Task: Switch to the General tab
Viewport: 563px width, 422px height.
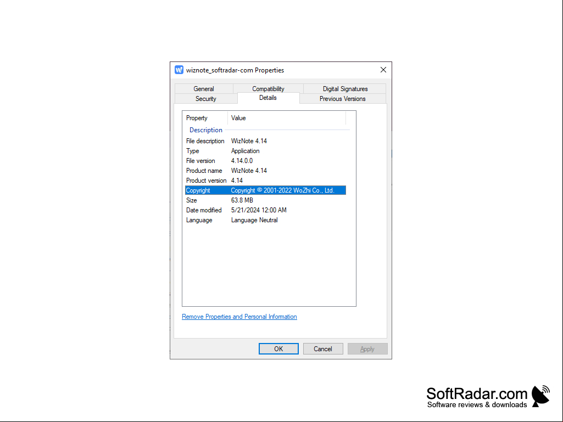Action: click(204, 89)
